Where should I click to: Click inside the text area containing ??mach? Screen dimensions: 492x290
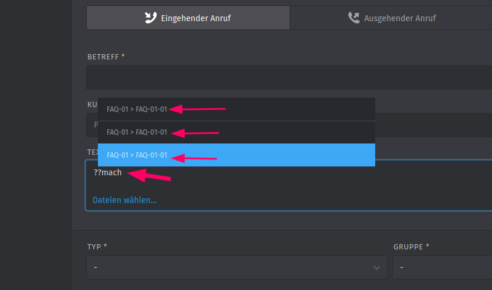(x=289, y=180)
